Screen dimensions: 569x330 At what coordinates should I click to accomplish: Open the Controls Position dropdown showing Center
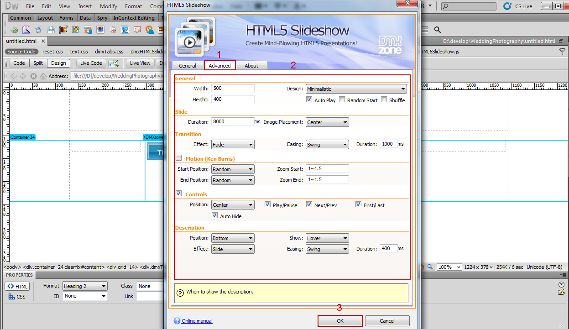pyautogui.click(x=233, y=205)
